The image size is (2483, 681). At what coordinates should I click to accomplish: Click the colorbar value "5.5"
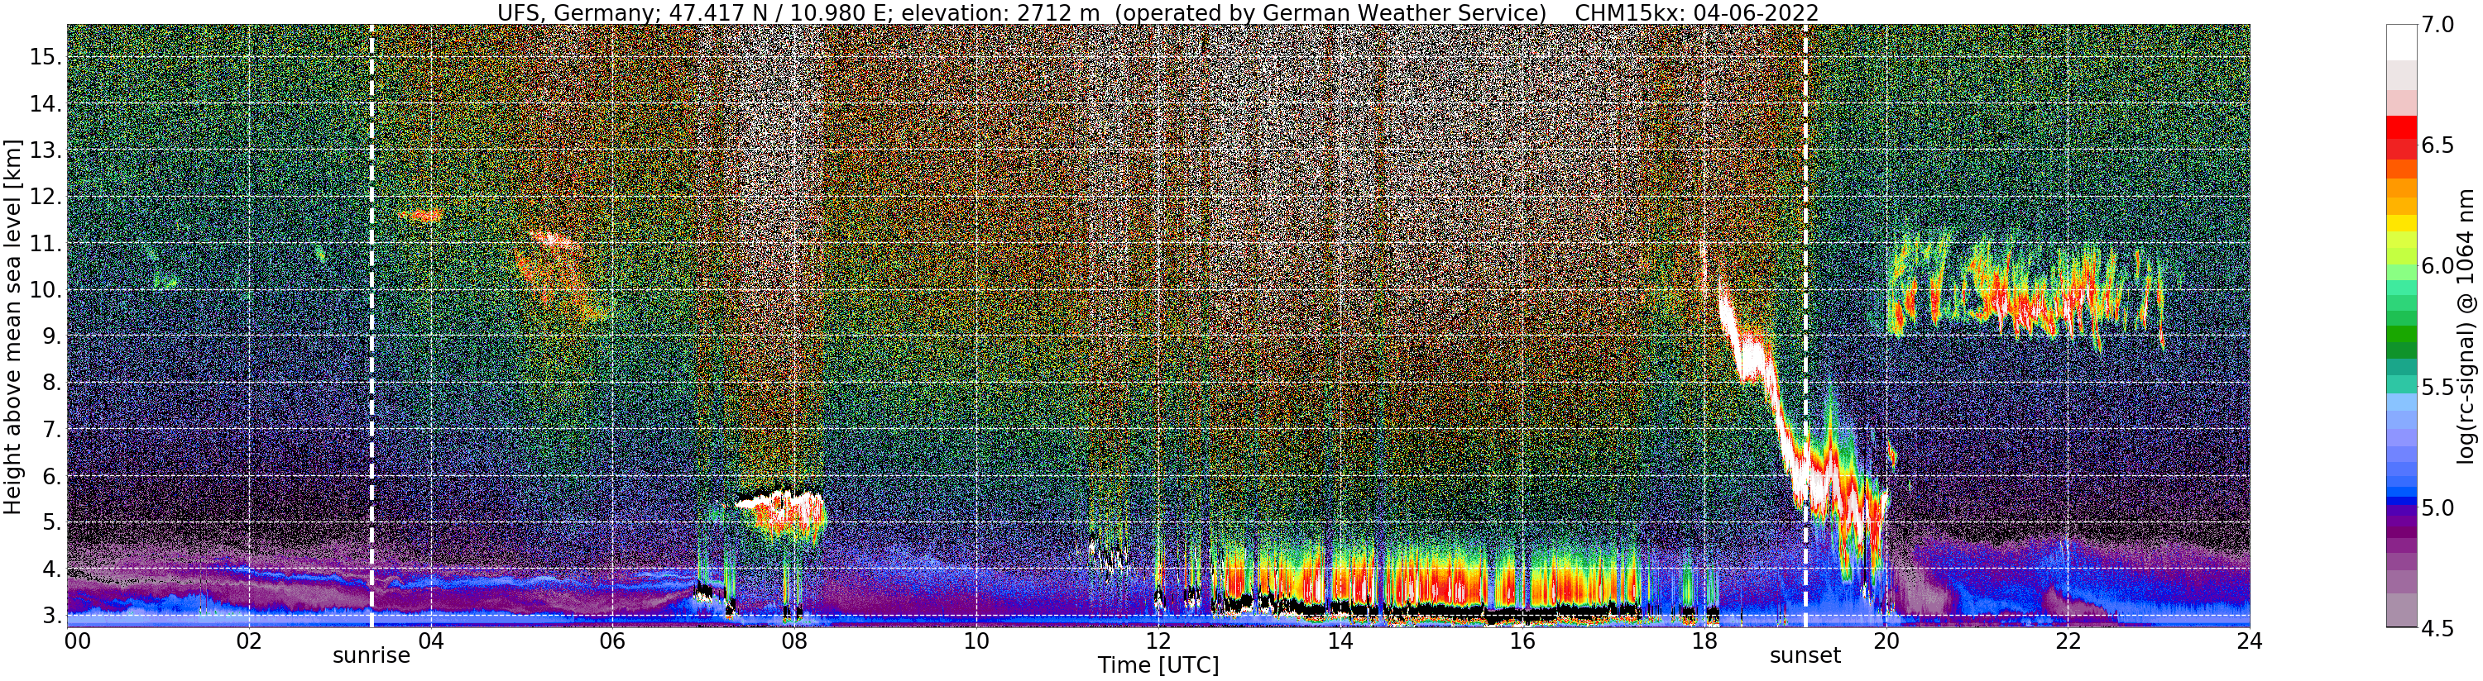tap(2437, 386)
